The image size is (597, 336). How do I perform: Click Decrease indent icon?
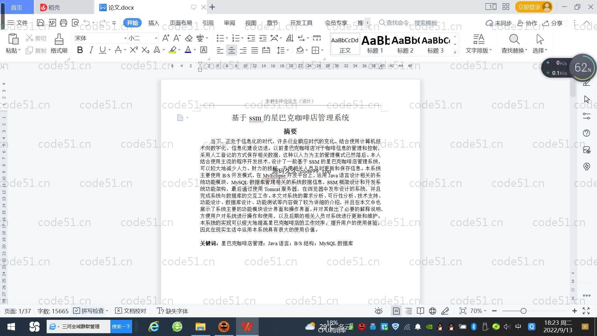(x=251, y=38)
